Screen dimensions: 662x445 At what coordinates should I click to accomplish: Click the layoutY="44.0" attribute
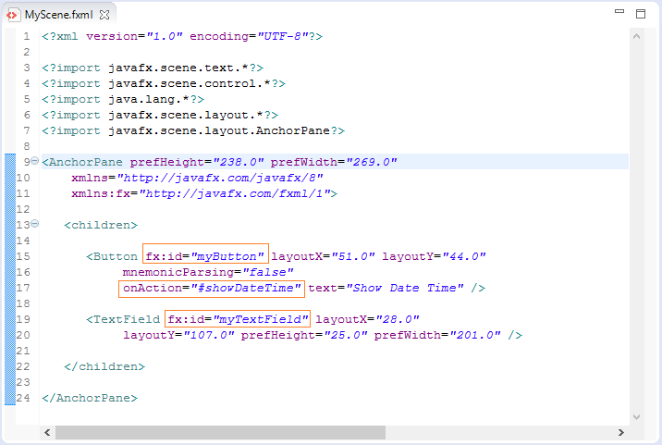point(434,256)
